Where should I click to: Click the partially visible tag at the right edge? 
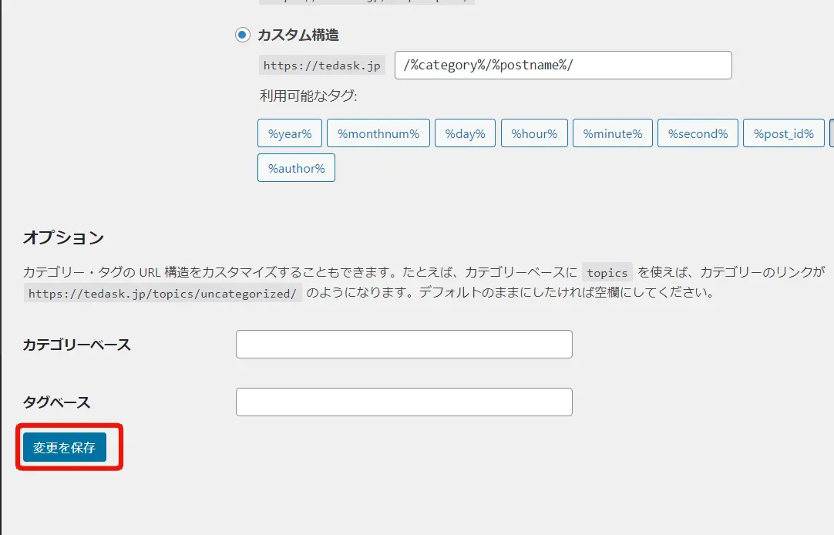[x=831, y=133]
